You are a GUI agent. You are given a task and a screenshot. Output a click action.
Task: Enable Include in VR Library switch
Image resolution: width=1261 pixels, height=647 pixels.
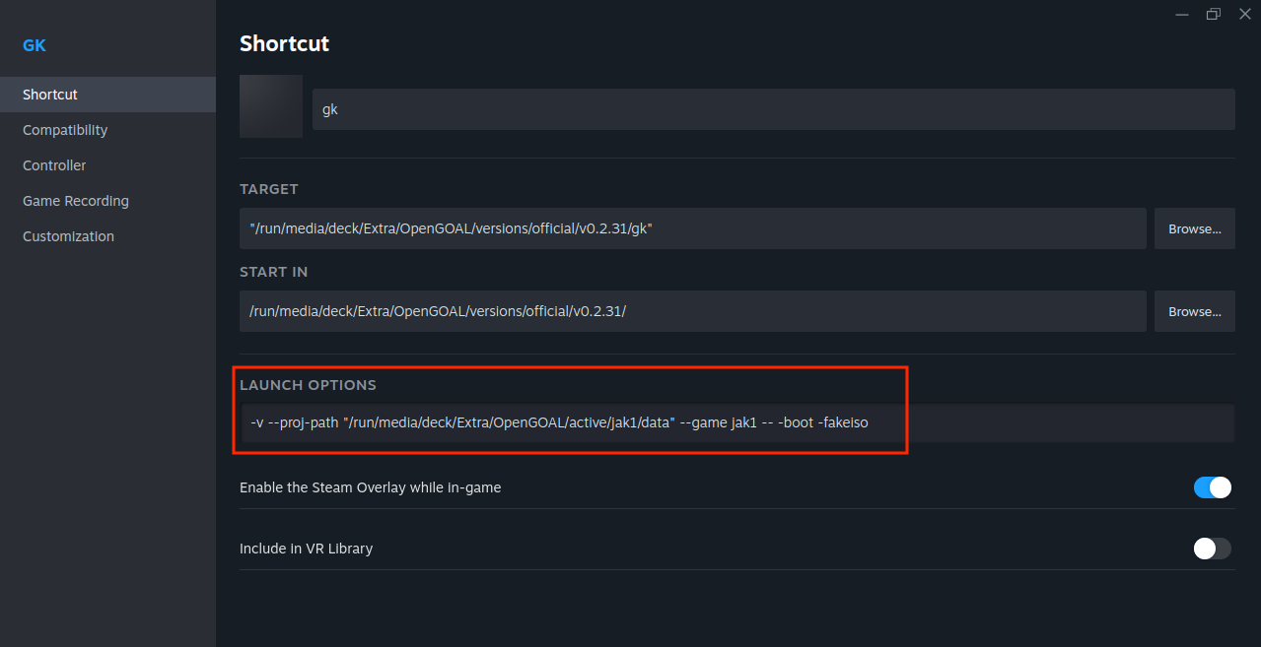point(1212,549)
